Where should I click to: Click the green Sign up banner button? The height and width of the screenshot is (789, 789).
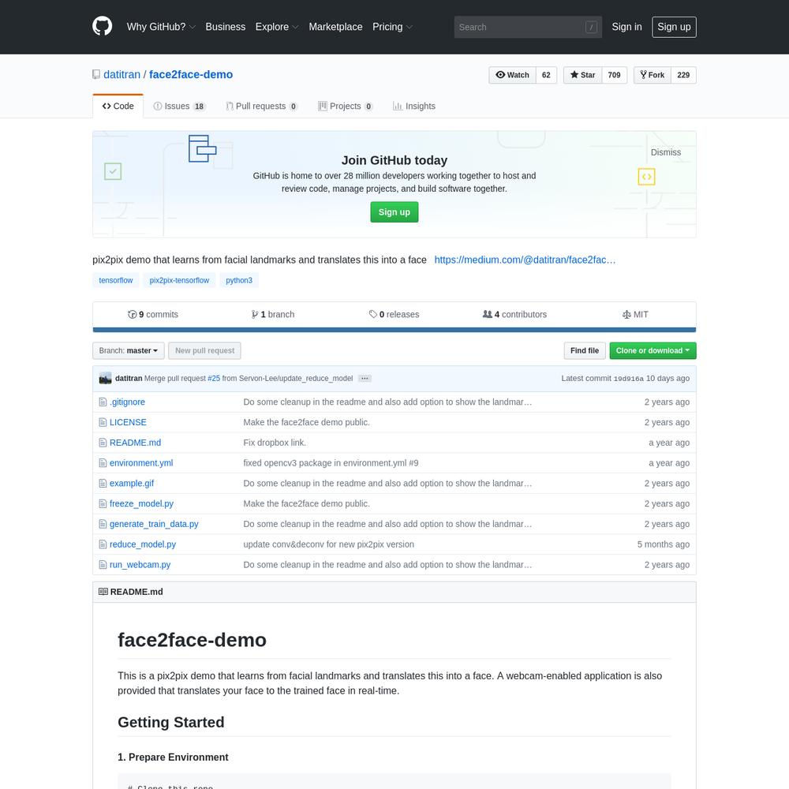(x=394, y=211)
